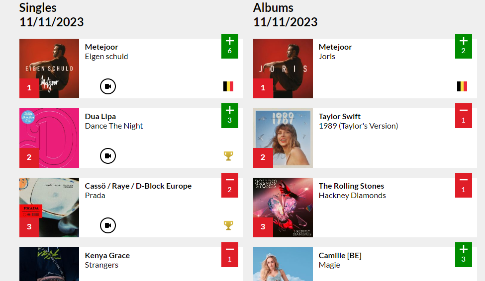Click the red minus 1 badge for Taylor Swift
This screenshot has width=485, height=281.
(x=463, y=116)
